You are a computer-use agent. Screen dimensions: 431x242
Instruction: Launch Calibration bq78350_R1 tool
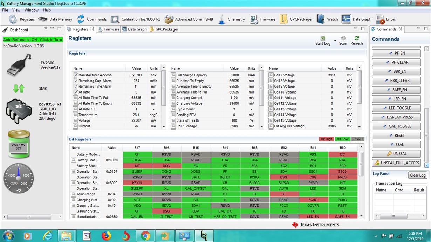(x=135, y=19)
